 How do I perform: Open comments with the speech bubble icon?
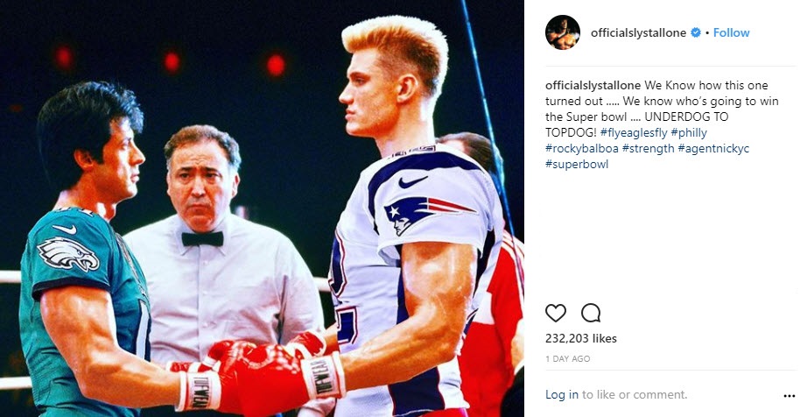[591, 313]
